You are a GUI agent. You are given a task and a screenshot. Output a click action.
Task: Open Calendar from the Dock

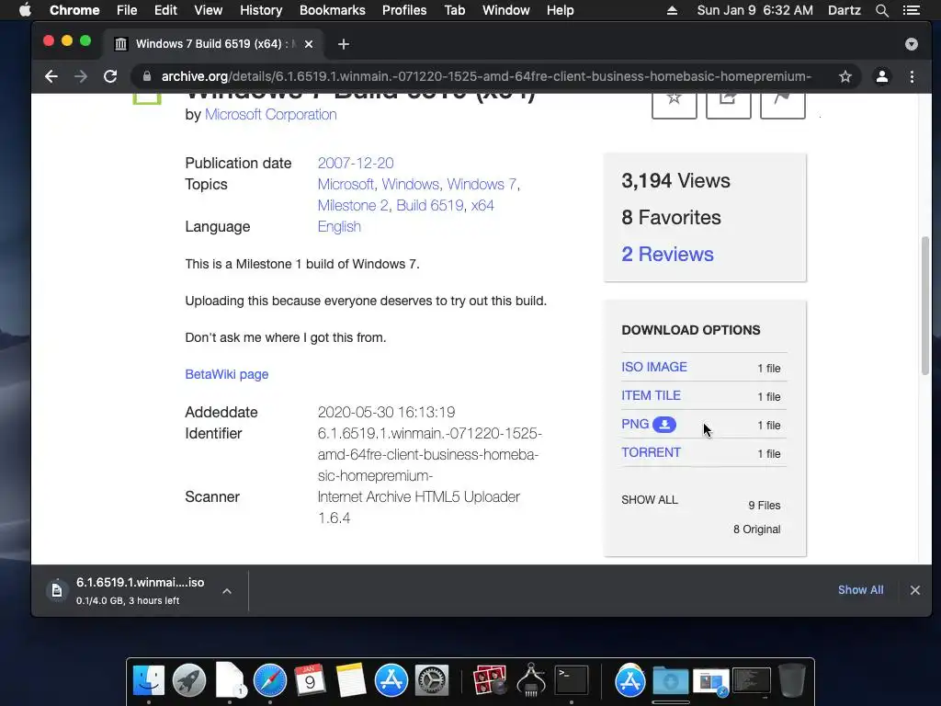tap(310, 680)
